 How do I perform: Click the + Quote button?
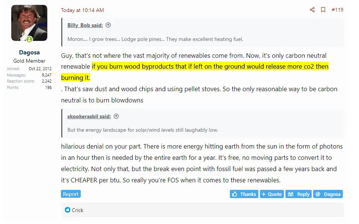point(272,194)
